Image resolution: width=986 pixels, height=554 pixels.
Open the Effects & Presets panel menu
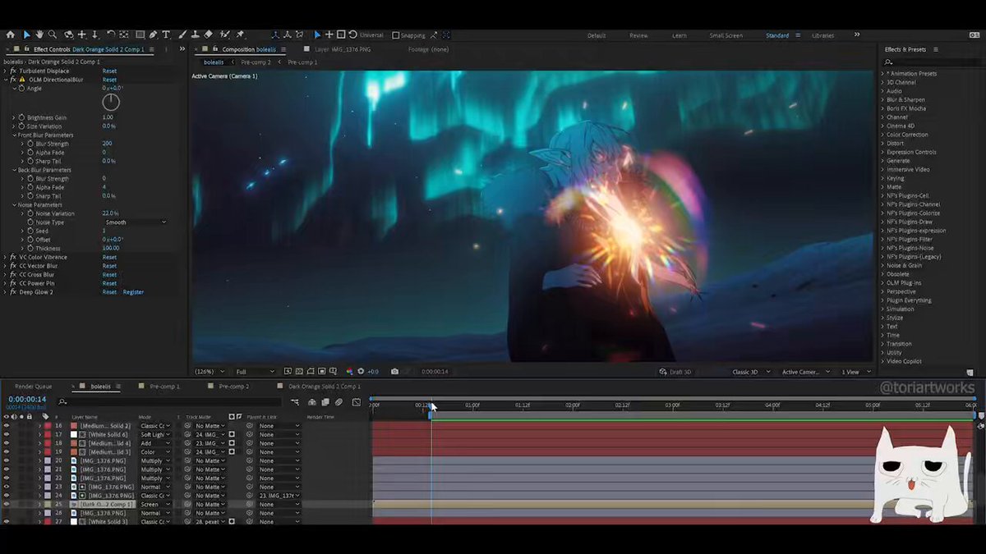tap(935, 49)
